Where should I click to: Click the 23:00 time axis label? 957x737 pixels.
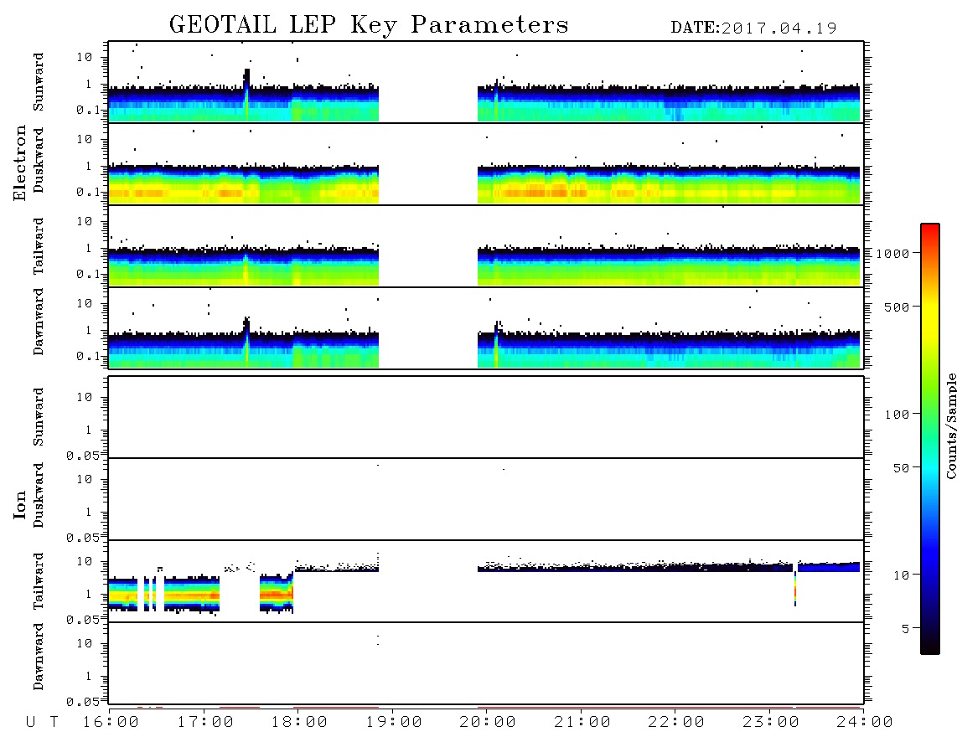(771, 723)
